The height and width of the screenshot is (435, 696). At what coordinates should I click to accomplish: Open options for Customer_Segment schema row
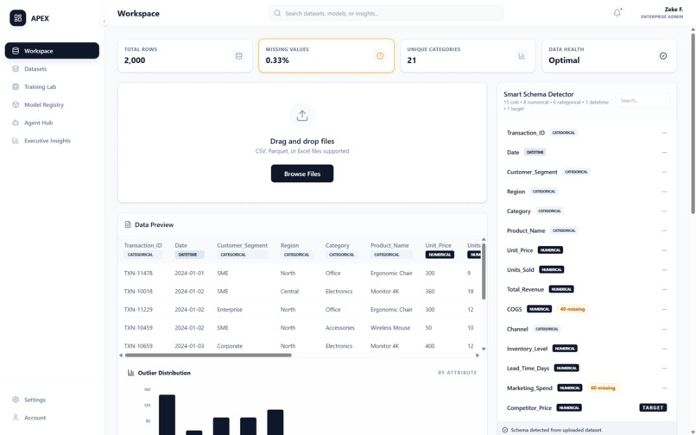[664, 172]
